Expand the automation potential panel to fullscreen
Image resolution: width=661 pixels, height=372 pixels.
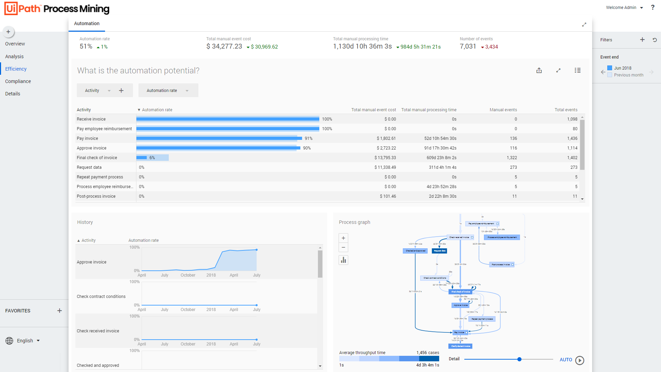coord(558,70)
